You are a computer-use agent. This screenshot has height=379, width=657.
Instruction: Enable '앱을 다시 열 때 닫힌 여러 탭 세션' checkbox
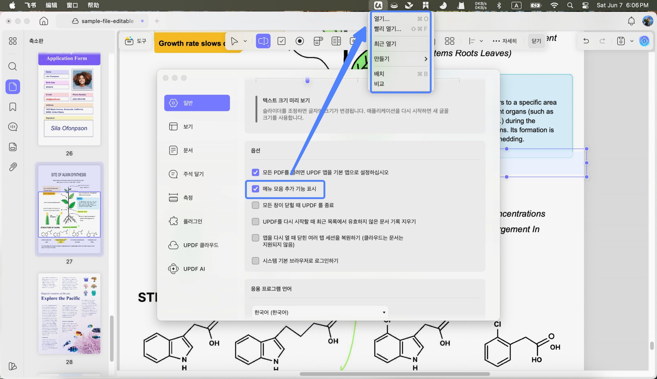coord(255,238)
